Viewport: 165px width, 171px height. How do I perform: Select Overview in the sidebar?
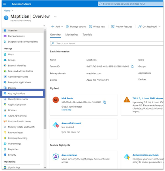coord(22,30)
